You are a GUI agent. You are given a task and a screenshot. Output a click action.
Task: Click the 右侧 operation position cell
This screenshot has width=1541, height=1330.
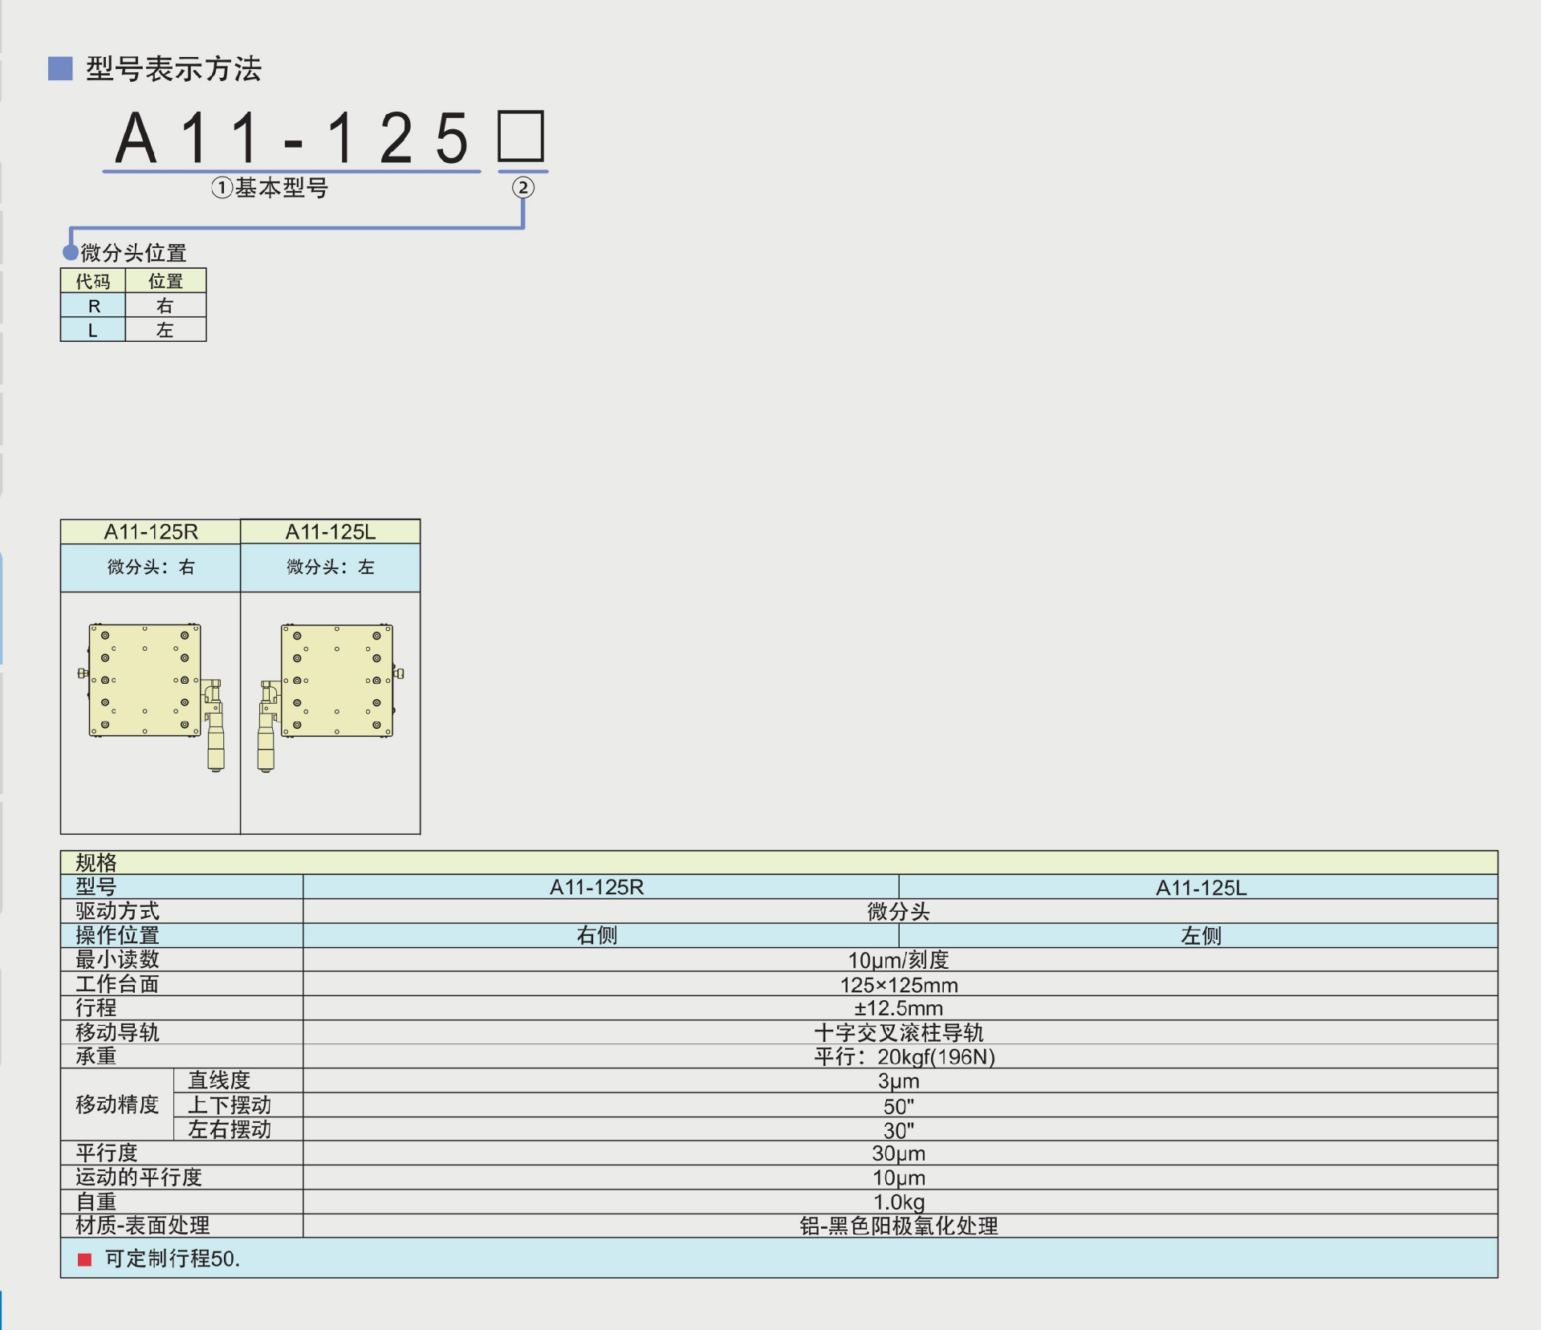coord(597,935)
